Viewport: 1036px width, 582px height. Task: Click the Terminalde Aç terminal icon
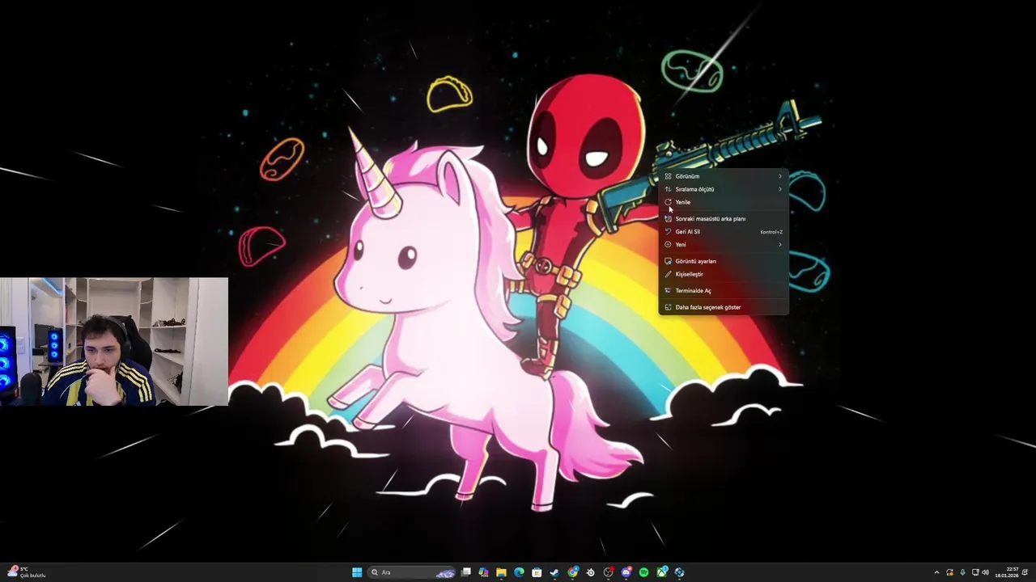point(668,290)
